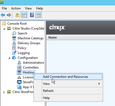Select Machine Catalogs in the tree

tap(31, 38)
